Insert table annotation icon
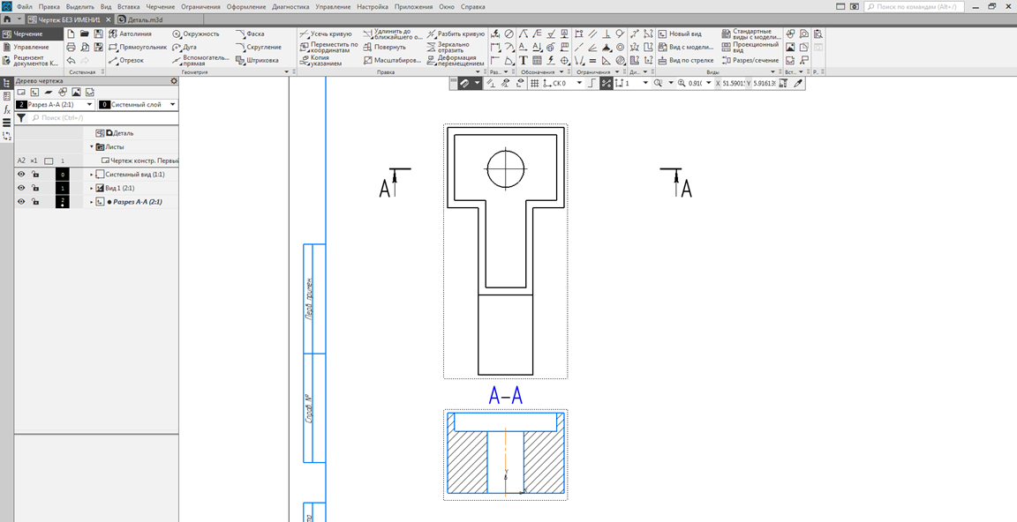This screenshot has height=522, width=1017. pos(537,60)
